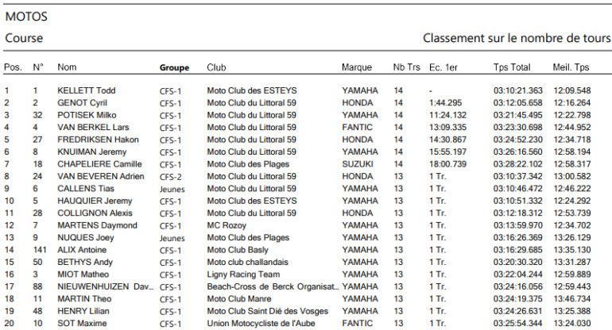
Task: Select the Marque column header
Action: point(356,67)
